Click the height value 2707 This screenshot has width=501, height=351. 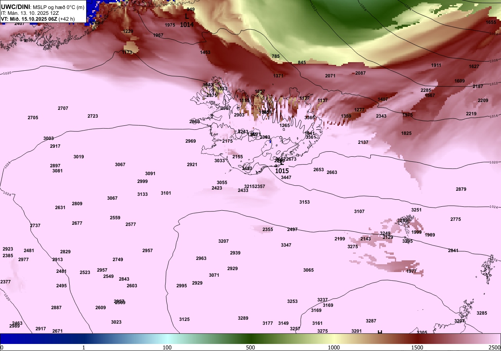click(63, 108)
